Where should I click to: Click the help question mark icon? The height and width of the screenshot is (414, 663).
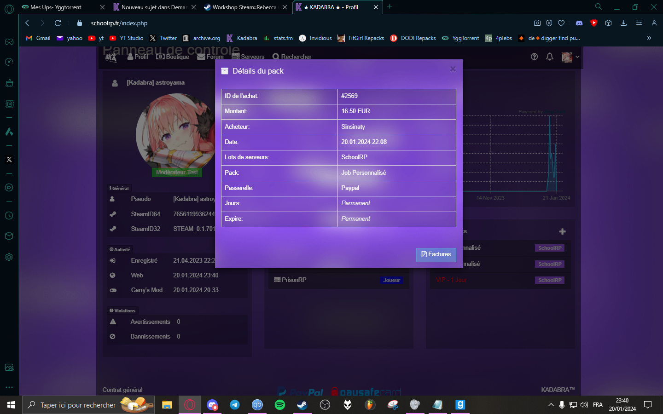click(x=534, y=57)
